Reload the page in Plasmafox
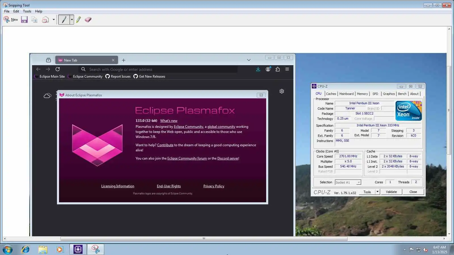This screenshot has height=255, width=454. click(58, 69)
